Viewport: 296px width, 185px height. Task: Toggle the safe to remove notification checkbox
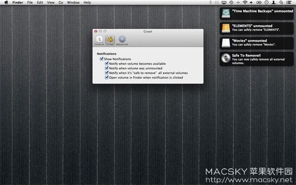(x=107, y=73)
